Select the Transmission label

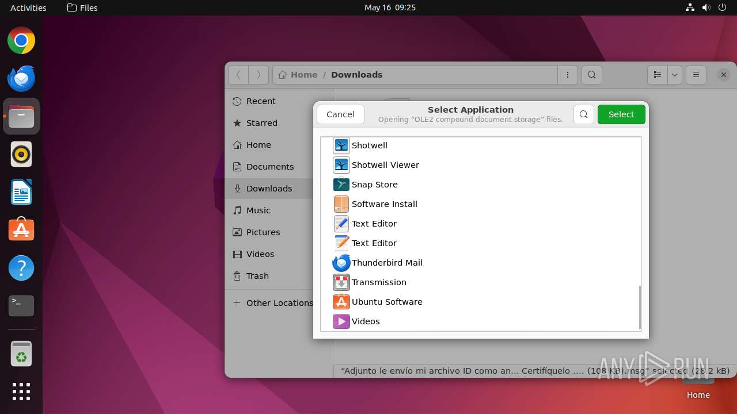pos(379,282)
